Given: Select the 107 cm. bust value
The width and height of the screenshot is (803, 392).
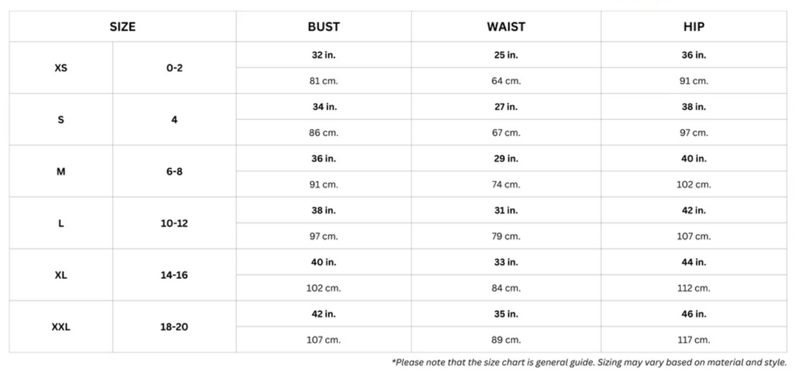Looking at the screenshot, I should point(323,339).
